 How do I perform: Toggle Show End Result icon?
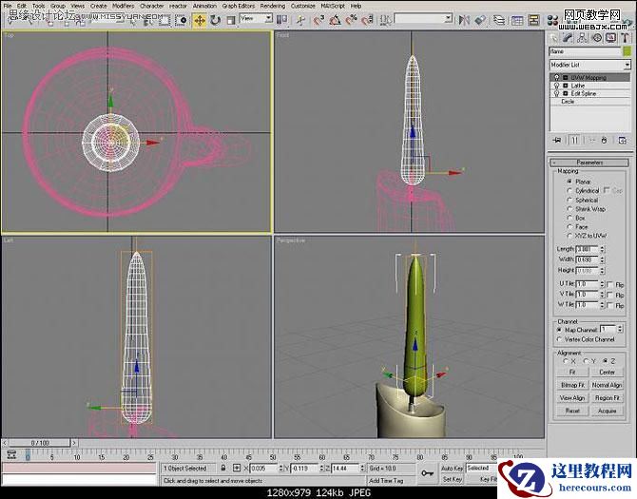pos(574,140)
